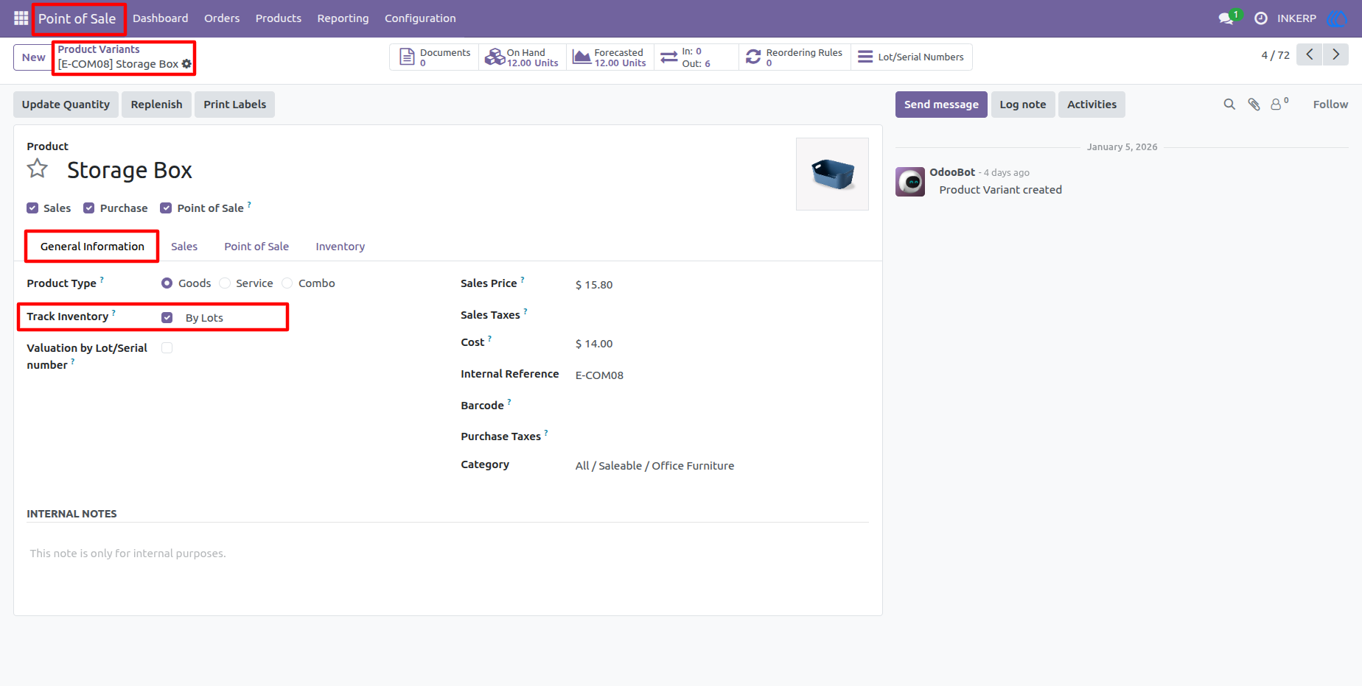Open the Reporting menu

pos(343,18)
